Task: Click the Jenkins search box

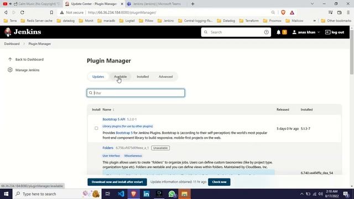Action: (x=236, y=32)
